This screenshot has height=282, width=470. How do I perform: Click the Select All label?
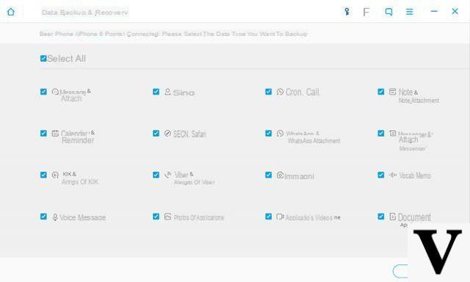tap(66, 59)
